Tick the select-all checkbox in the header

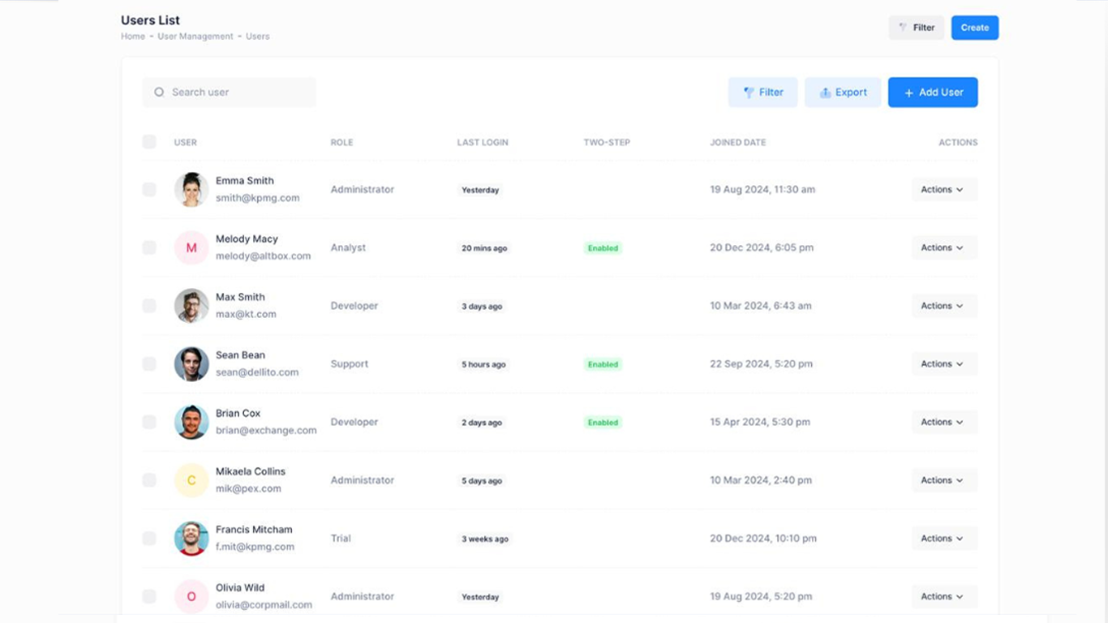pos(149,142)
